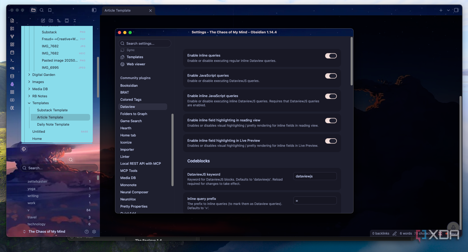Click the Search settings field

(x=145, y=43)
